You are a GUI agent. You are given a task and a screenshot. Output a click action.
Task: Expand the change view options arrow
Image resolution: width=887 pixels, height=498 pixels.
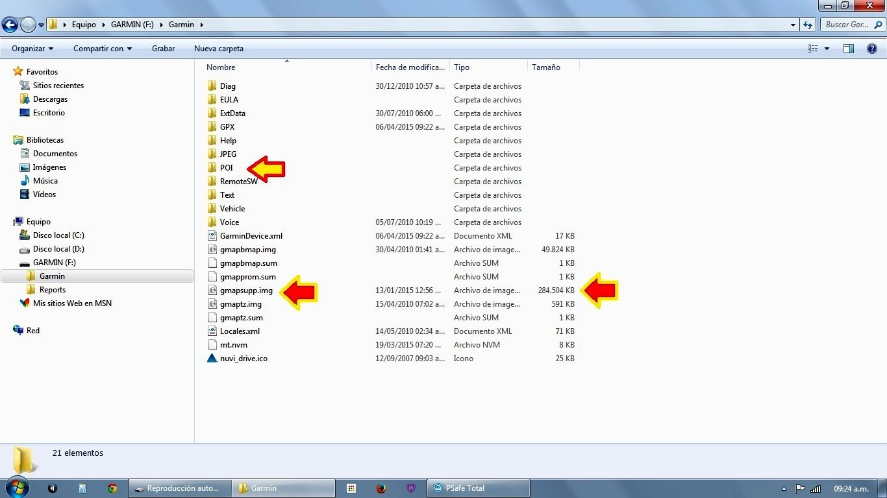pos(827,49)
